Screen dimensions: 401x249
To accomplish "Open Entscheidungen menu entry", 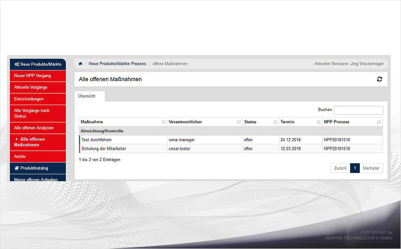I will [38, 99].
